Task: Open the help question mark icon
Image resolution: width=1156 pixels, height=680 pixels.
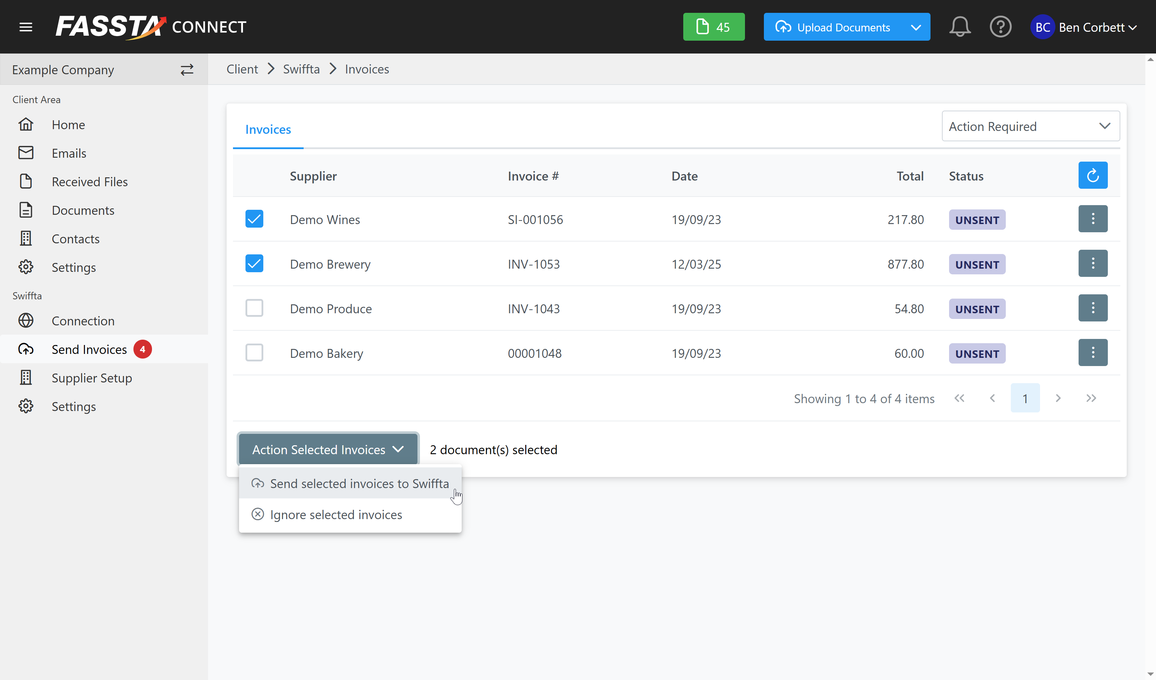Action: (x=1000, y=27)
